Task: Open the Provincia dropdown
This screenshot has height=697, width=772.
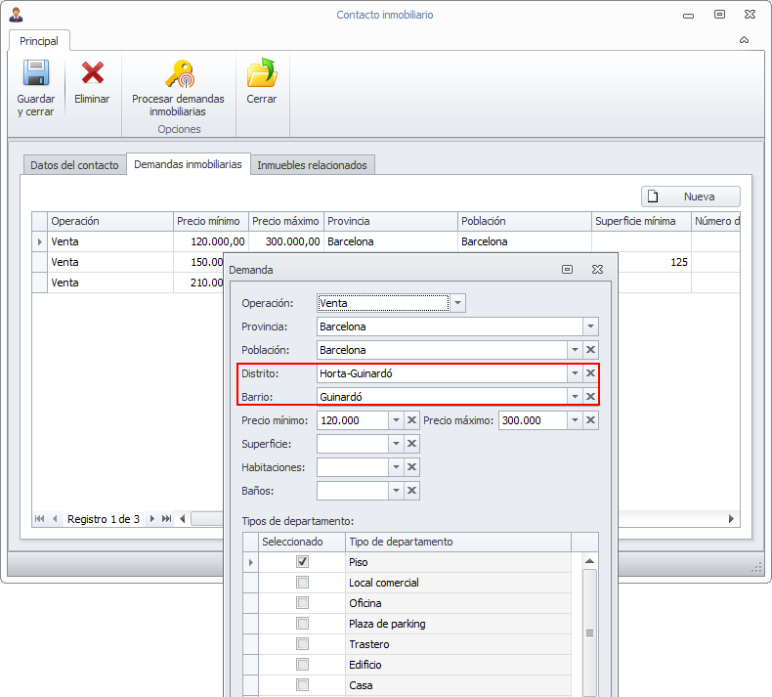Action: pyautogui.click(x=590, y=327)
